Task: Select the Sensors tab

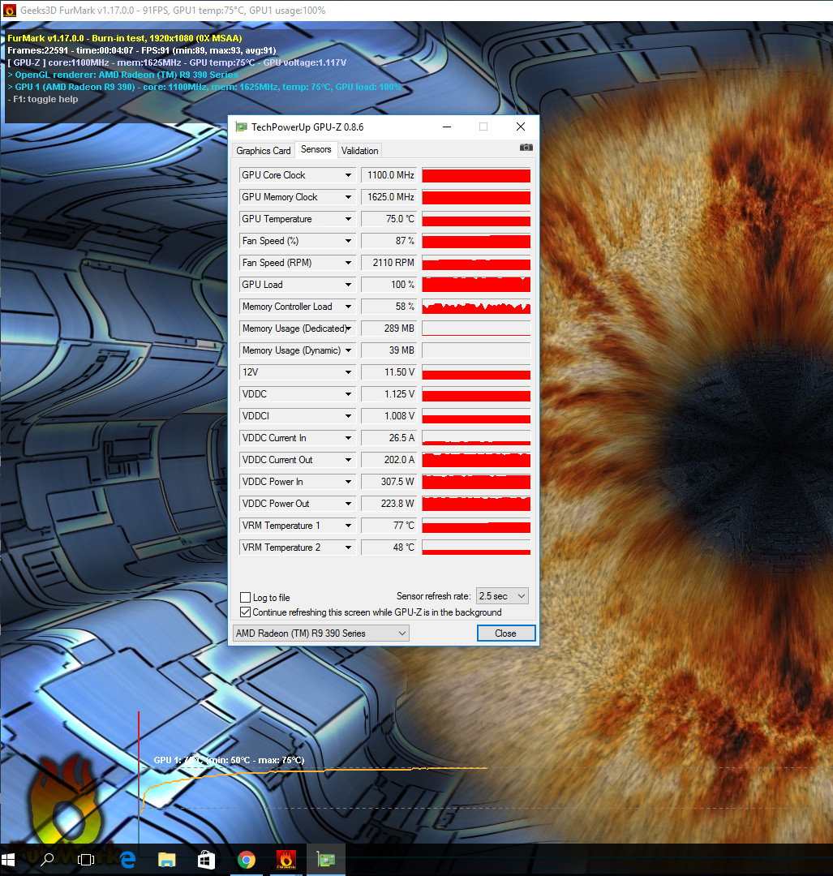Action: (x=316, y=150)
